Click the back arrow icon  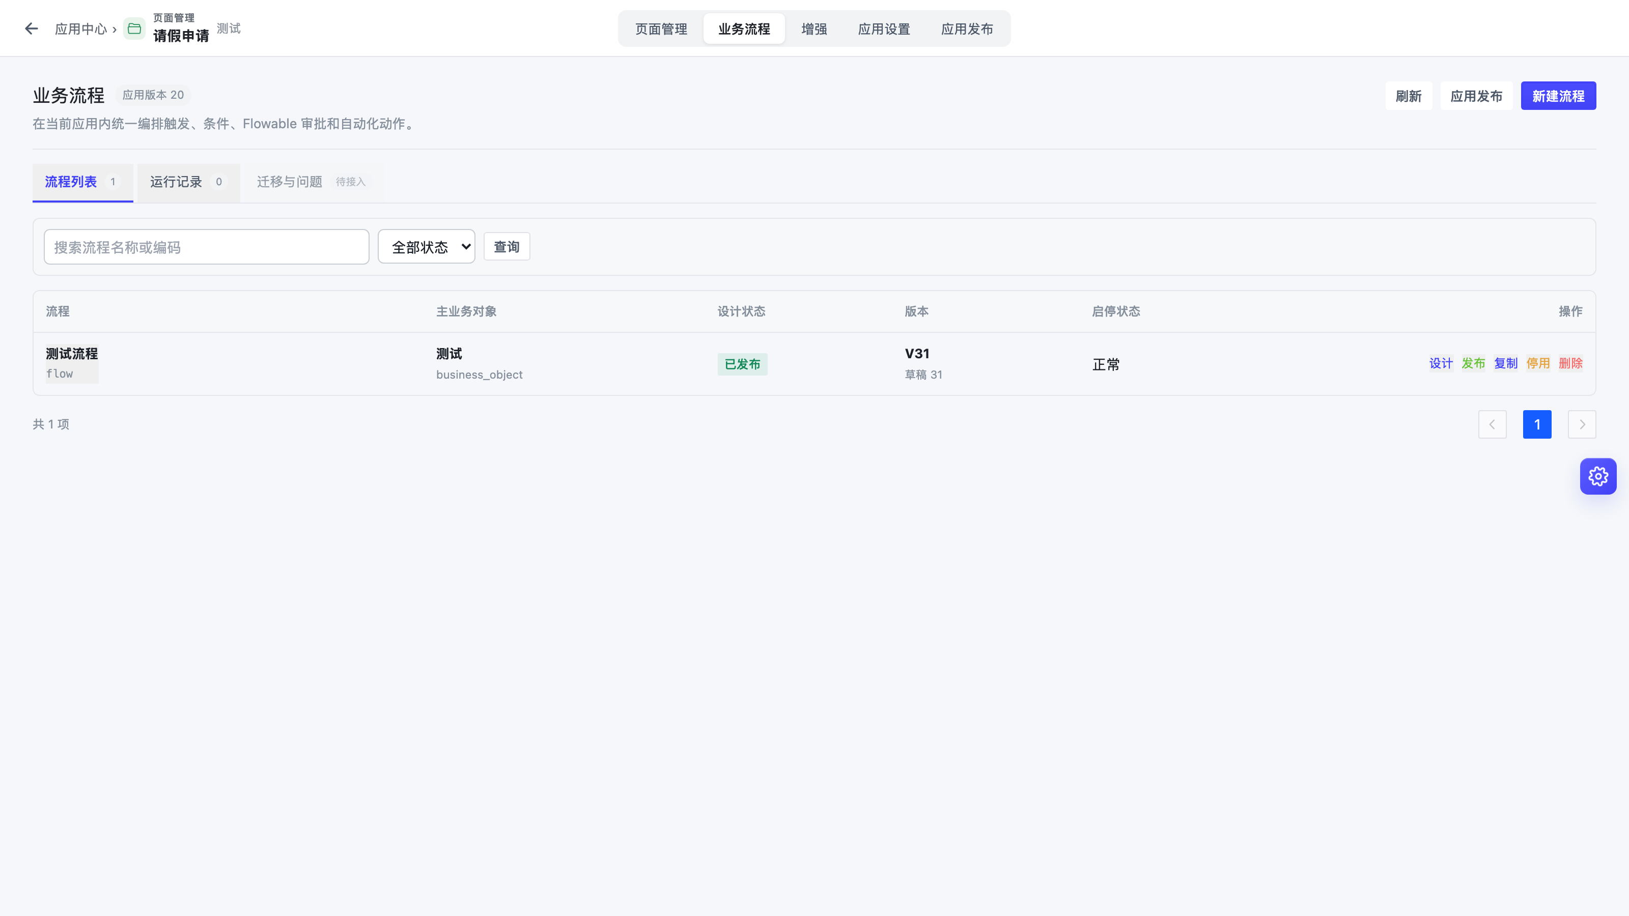[31, 28]
